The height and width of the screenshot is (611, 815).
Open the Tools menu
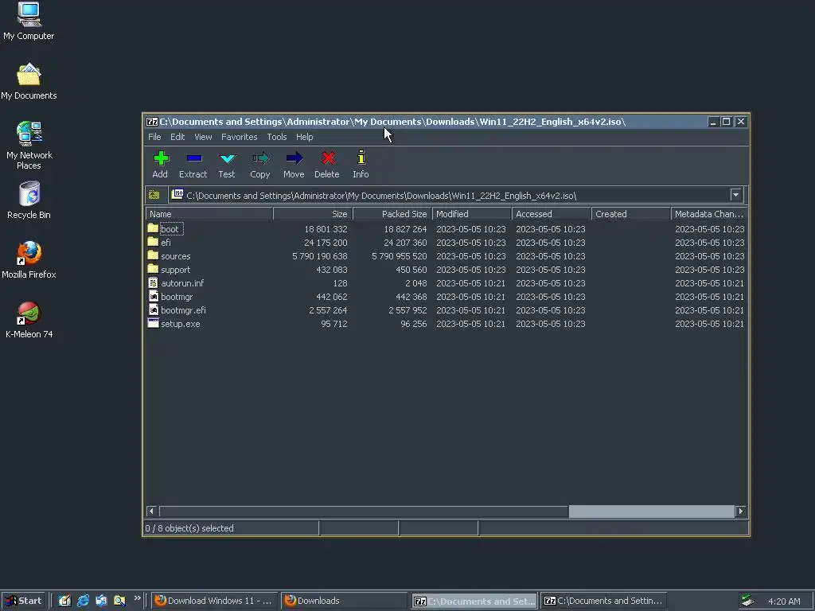point(276,137)
